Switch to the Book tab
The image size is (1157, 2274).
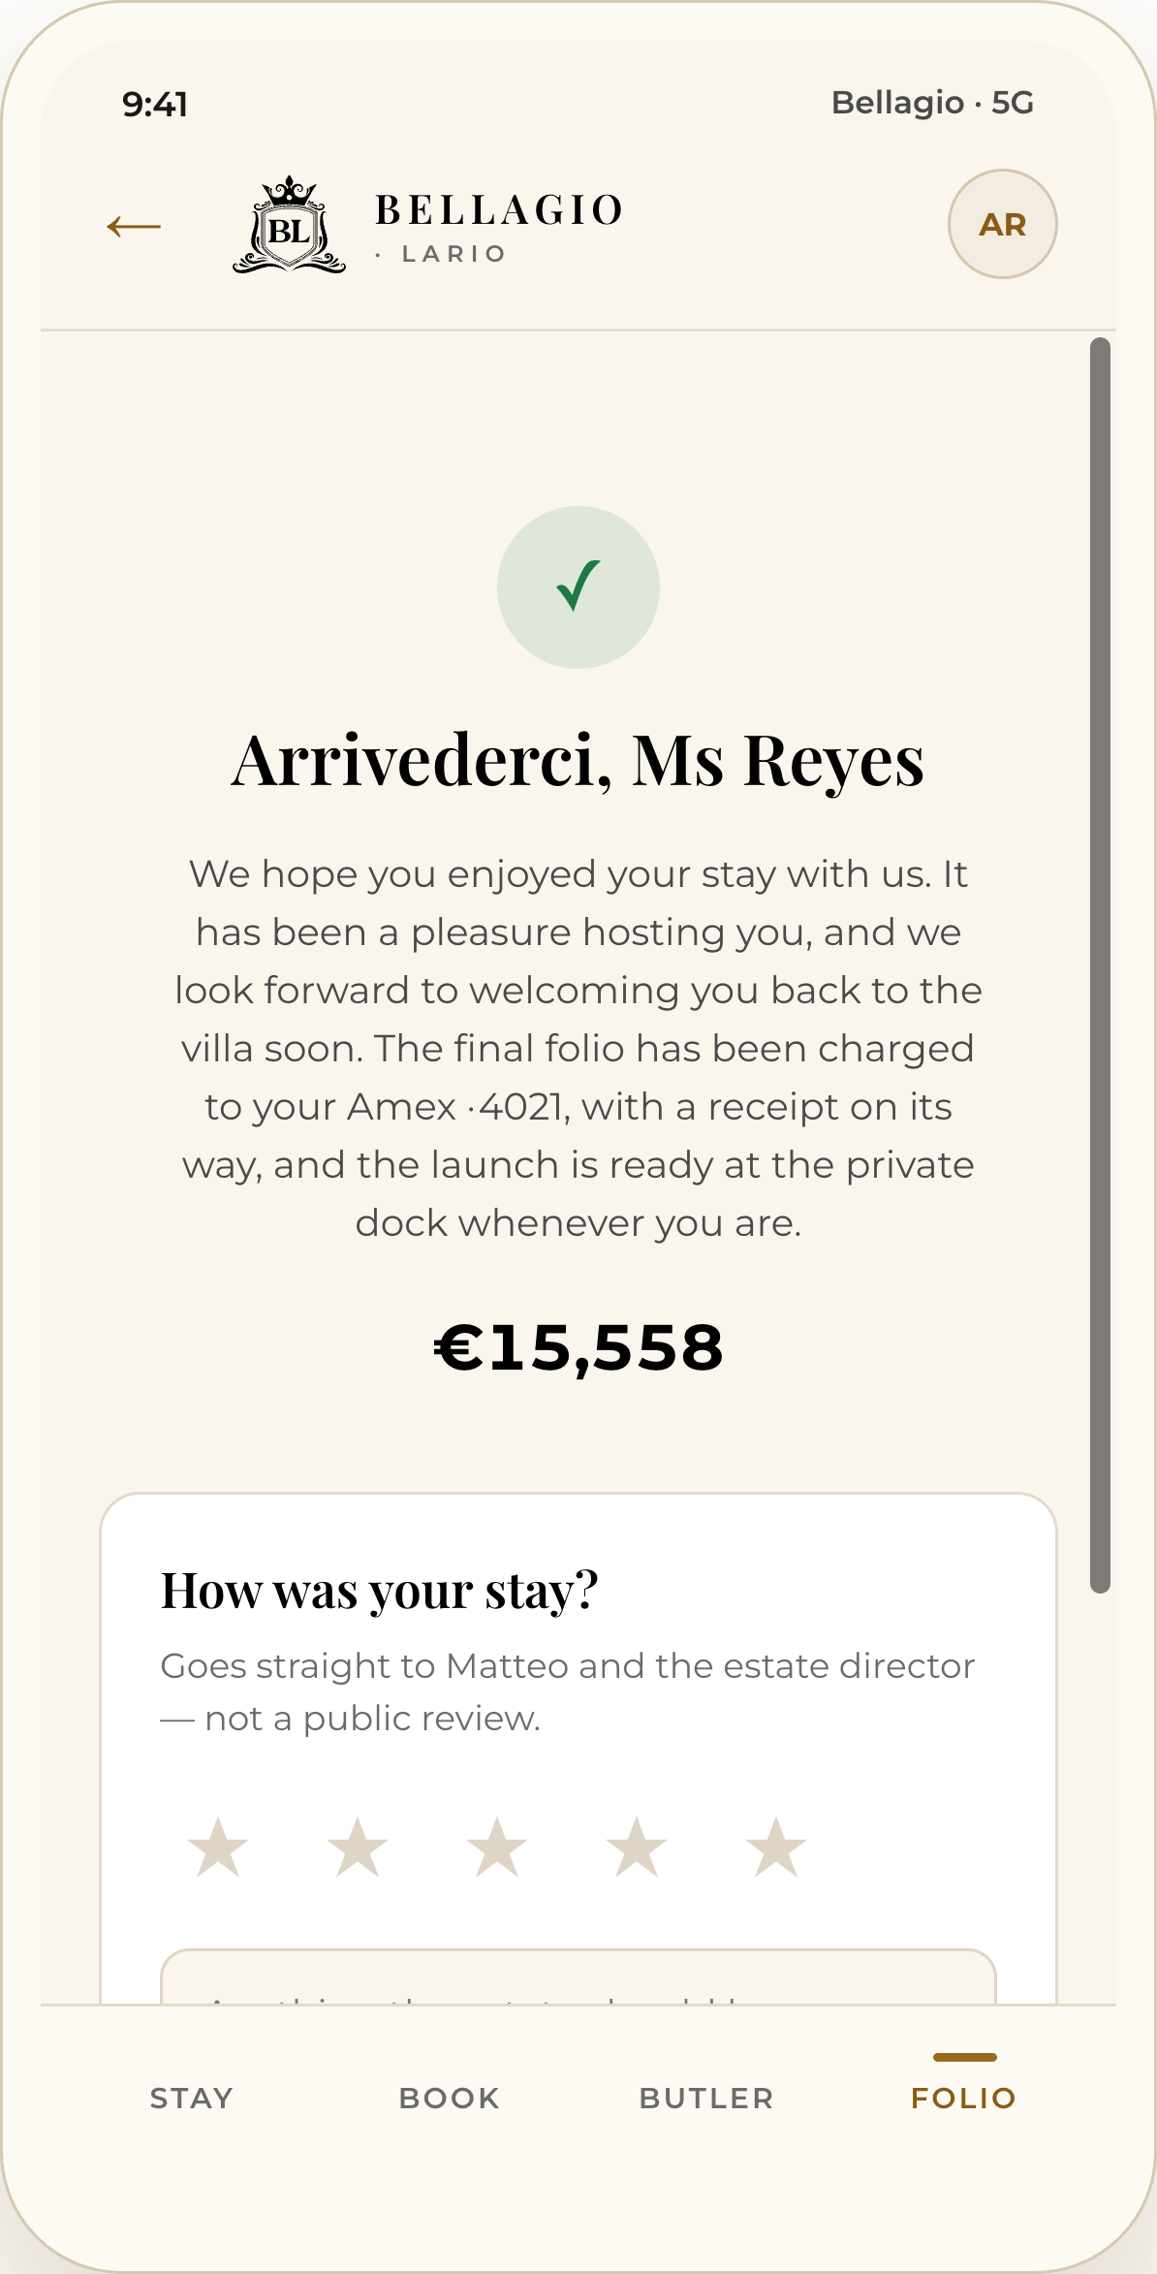450,2098
